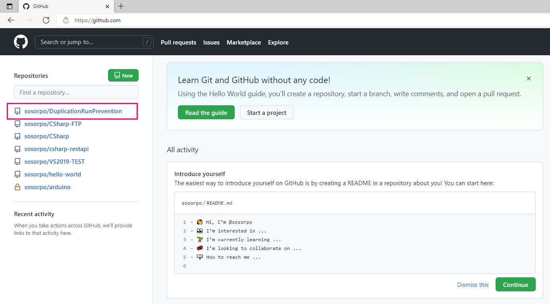Click the GitHub Octocat logo in header
This screenshot has width=550, height=304.
(x=21, y=42)
